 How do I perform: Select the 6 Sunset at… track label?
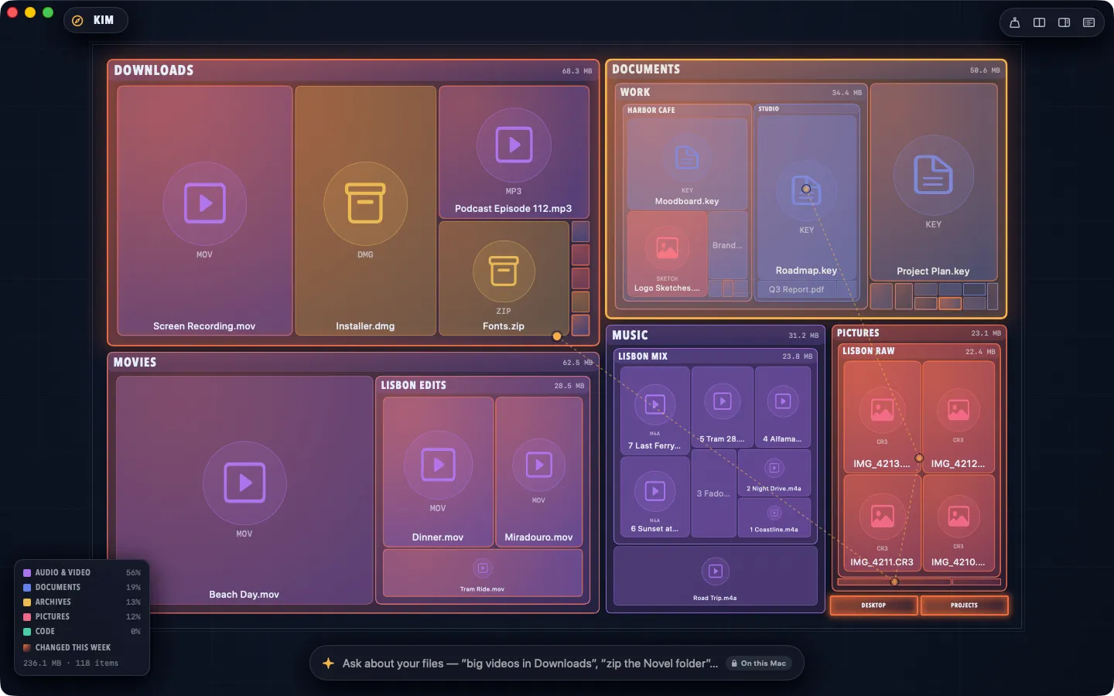tap(654, 529)
